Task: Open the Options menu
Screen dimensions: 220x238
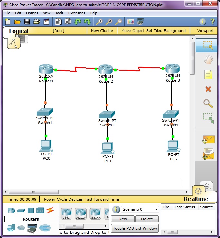Action: click(32, 13)
